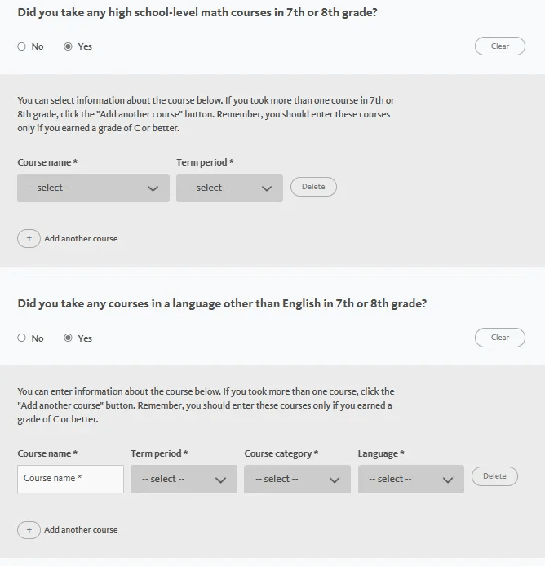Viewport: 545px width, 566px height.
Task: Click chevron arrow on math Course name select
Action: pos(153,188)
